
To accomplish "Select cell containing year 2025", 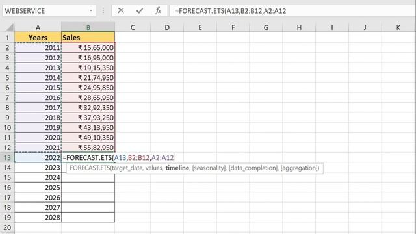I will point(38,187).
